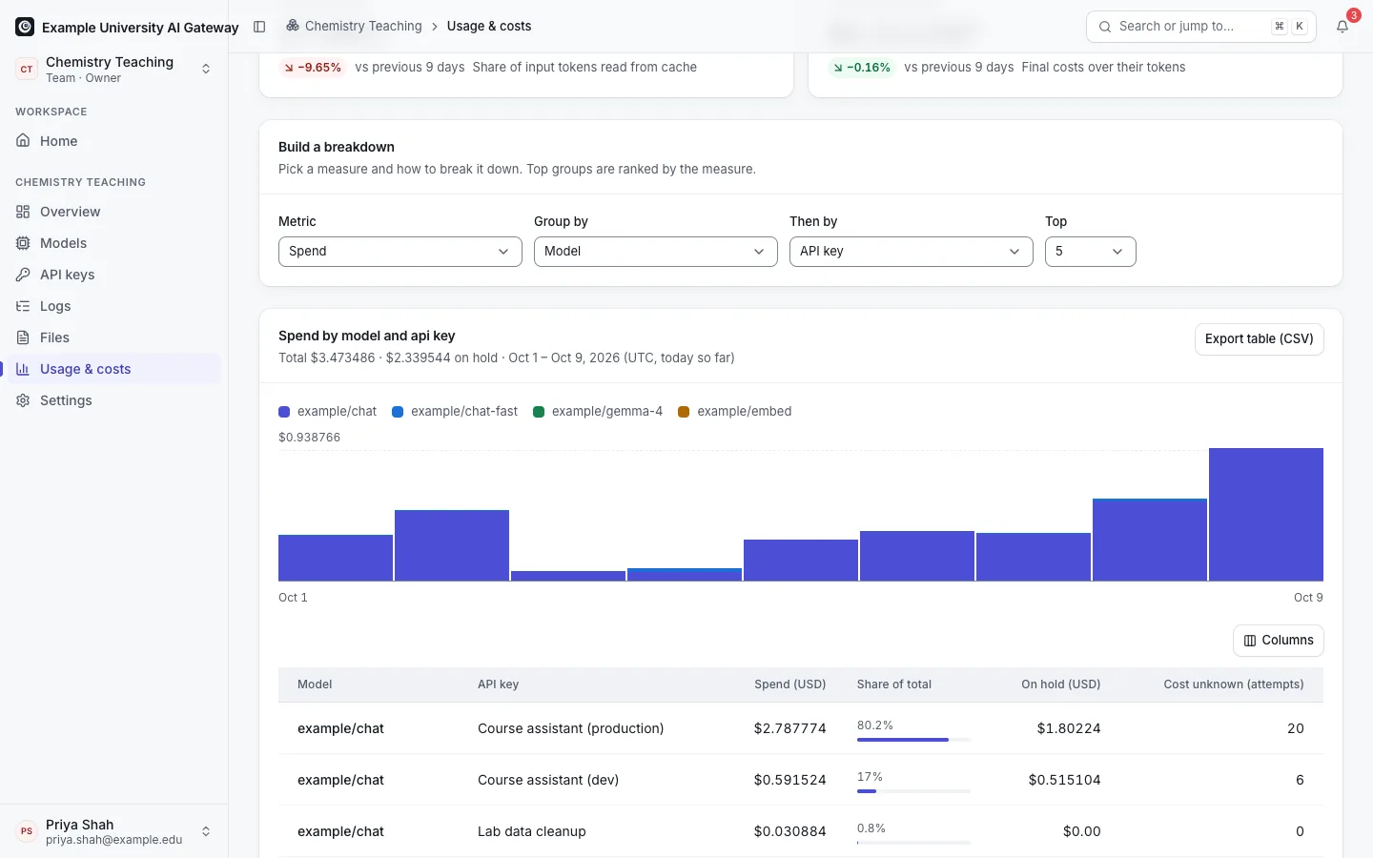The image size is (1373, 858).
Task: Click the Example University AI Gateway logo
Action: (x=25, y=27)
